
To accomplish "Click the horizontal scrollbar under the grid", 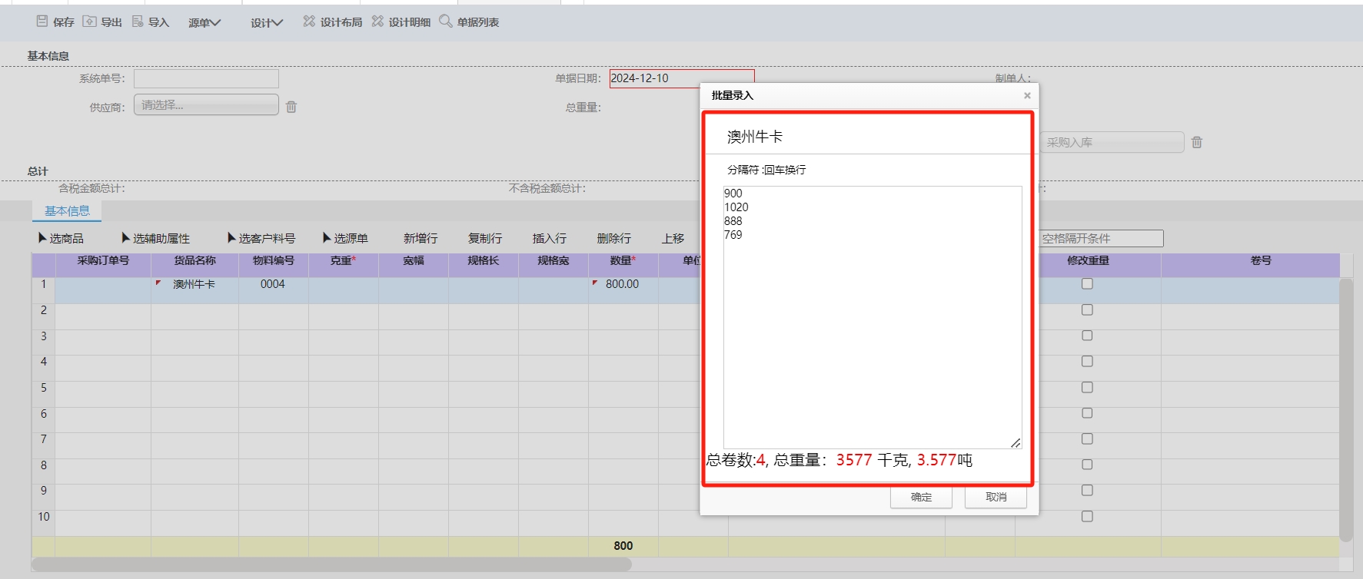I will (331, 564).
